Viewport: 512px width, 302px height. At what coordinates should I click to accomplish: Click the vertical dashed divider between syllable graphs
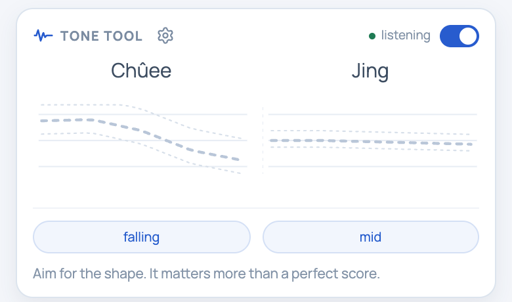coord(263,140)
